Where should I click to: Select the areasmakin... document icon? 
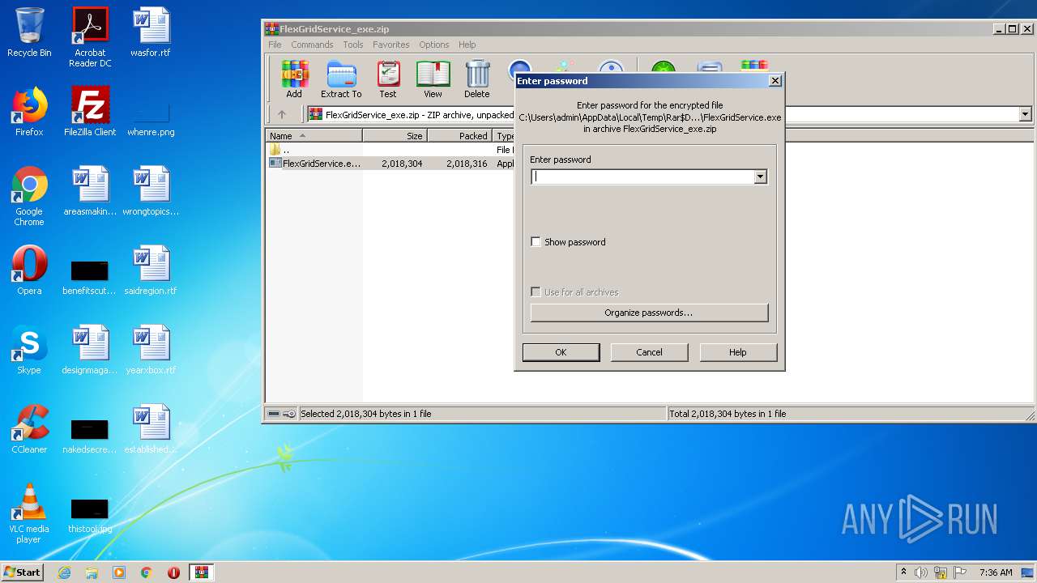pos(90,190)
